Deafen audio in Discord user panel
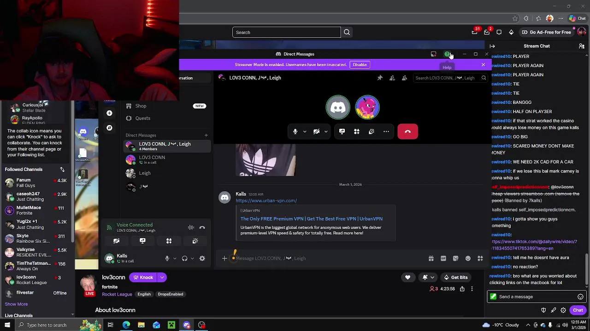 point(184,258)
